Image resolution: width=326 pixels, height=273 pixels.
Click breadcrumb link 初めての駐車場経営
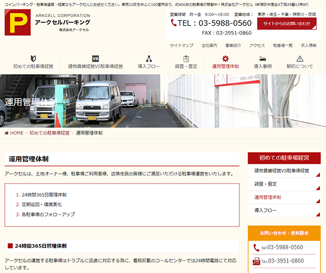(x=49, y=133)
